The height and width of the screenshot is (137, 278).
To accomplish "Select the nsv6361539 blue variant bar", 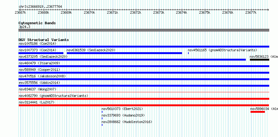I will 124,53.
